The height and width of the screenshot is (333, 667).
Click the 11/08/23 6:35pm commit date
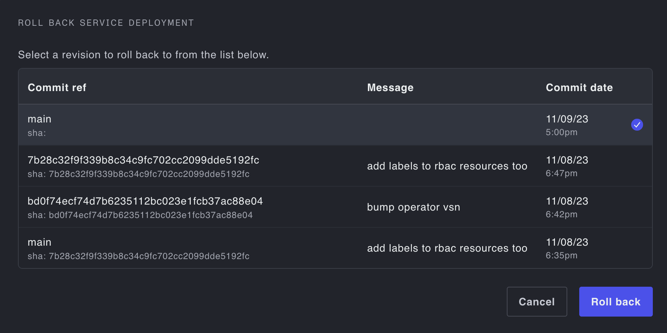coord(567,248)
